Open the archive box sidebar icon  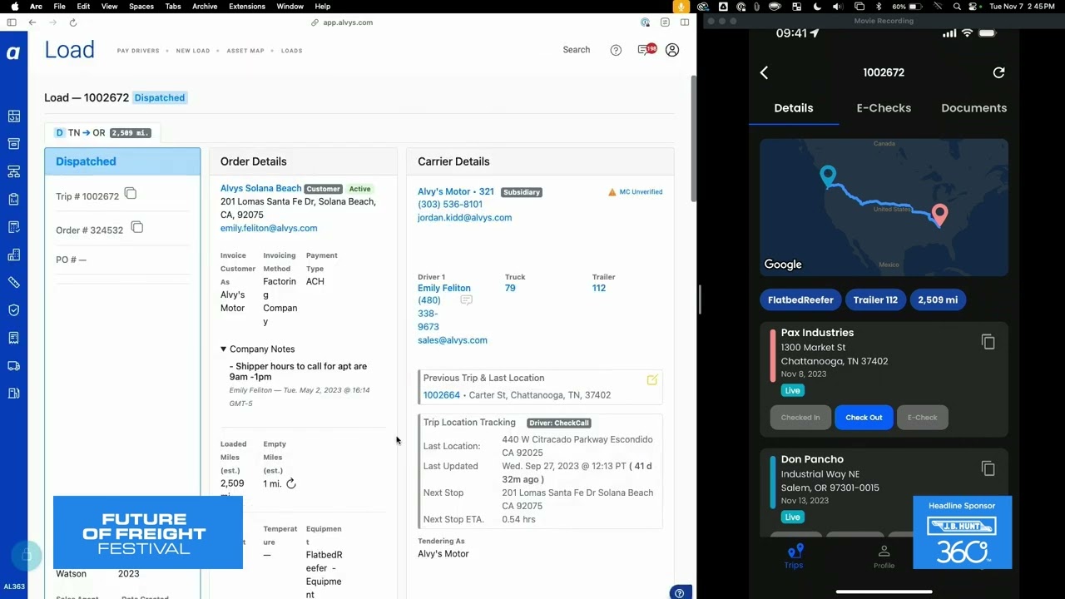point(13,144)
